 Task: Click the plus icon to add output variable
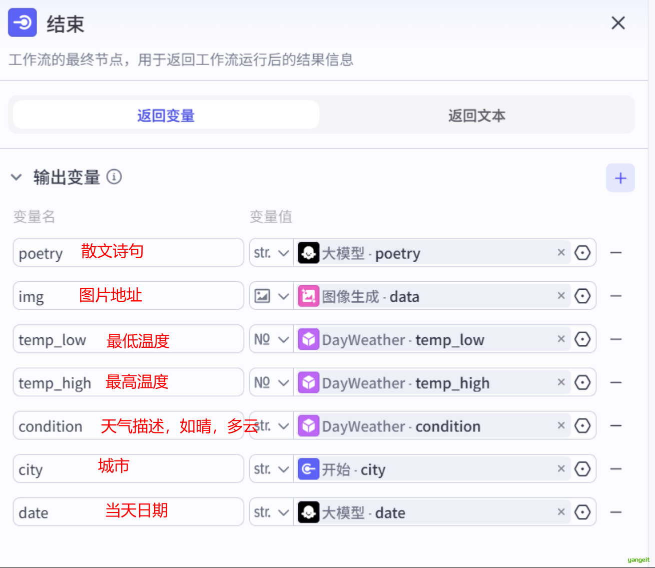coord(620,178)
